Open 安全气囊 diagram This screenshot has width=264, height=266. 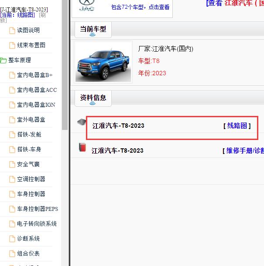(28, 164)
